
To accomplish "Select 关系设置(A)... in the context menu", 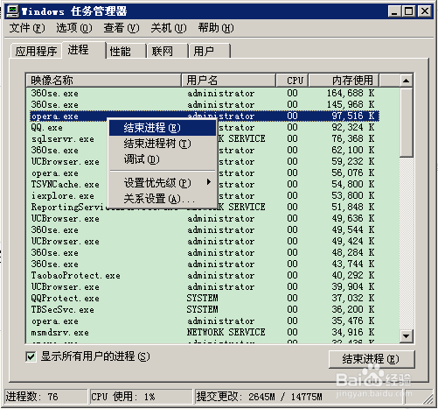I will 163,199.
